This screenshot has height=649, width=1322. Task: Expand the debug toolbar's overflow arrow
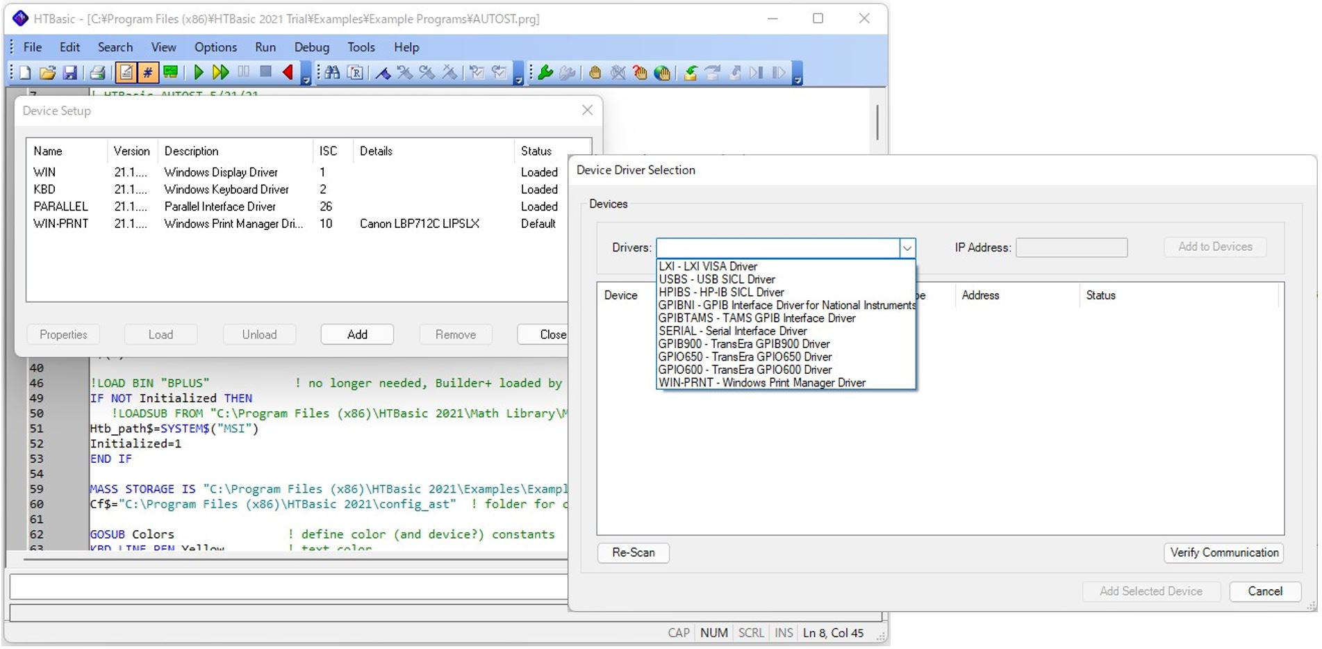798,73
